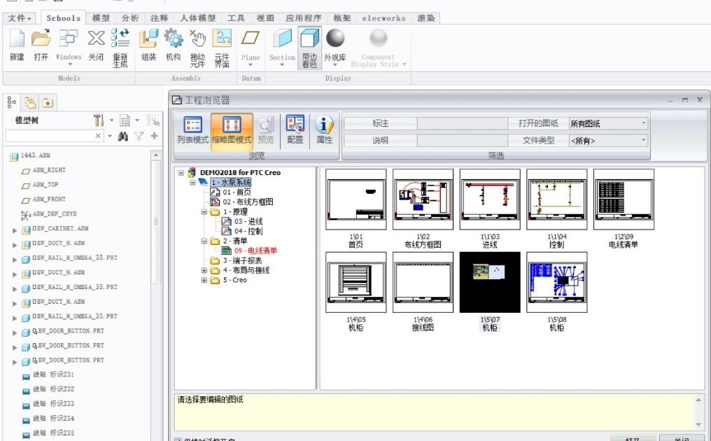This screenshot has height=441, width=711.
Task: Click the model tree columns display icon
Action: pyautogui.click(x=125, y=120)
